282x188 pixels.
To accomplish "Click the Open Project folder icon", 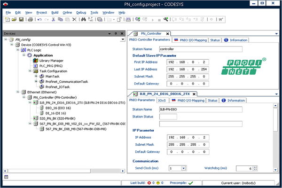I will pyautogui.click(x=14, y=19).
